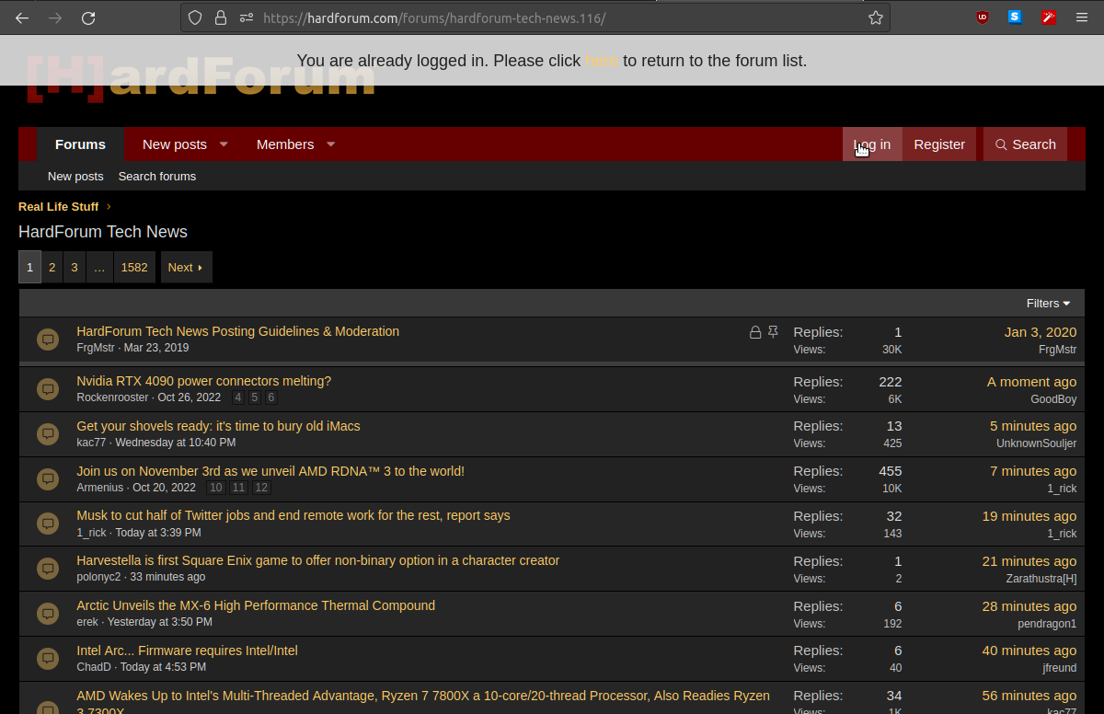Open the 'Get your shovels ready' iMacs thread
The width and height of the screenshot is (1104, 714).
point(218,426)
